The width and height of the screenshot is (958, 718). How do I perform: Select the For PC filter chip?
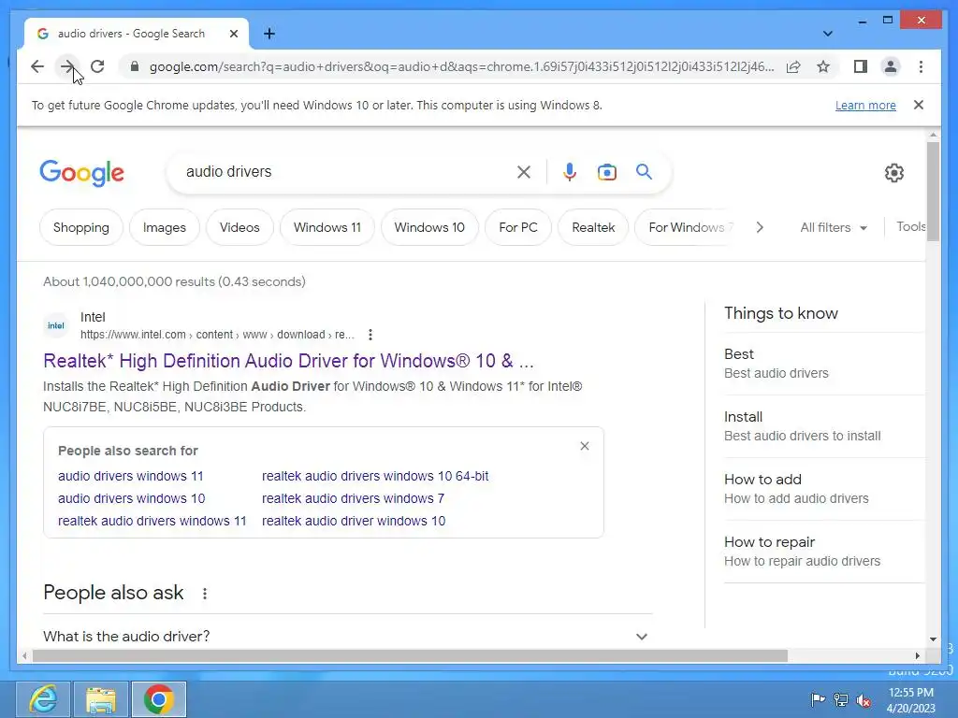coord(518,227)
